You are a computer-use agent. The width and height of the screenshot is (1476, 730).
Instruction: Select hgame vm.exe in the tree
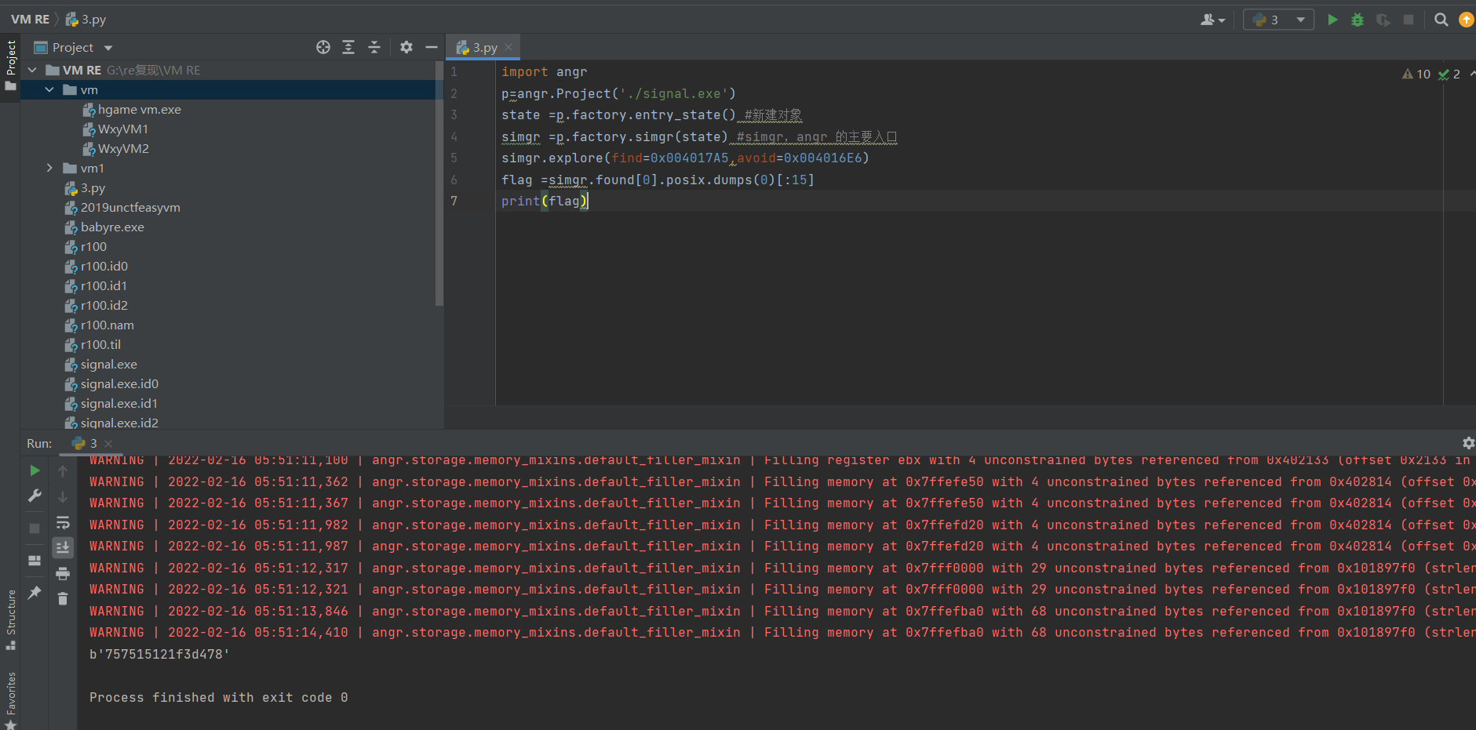[x=139, y=110]
